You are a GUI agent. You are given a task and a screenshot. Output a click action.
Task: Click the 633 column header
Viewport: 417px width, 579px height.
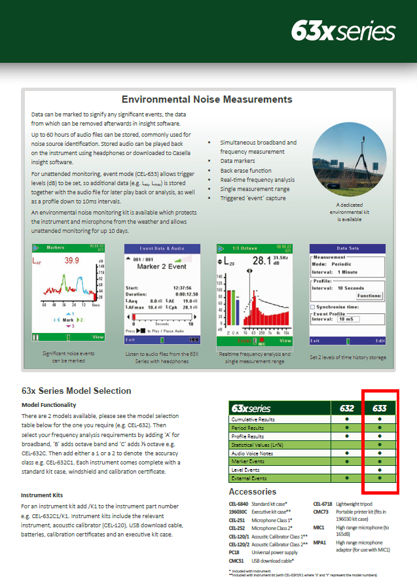click(379, 408)
